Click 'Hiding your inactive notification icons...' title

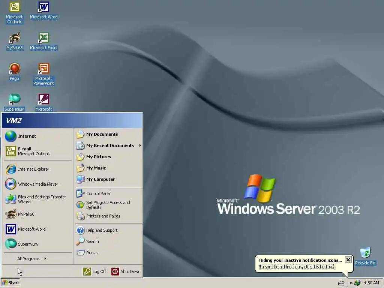click(x=300, y=260)
